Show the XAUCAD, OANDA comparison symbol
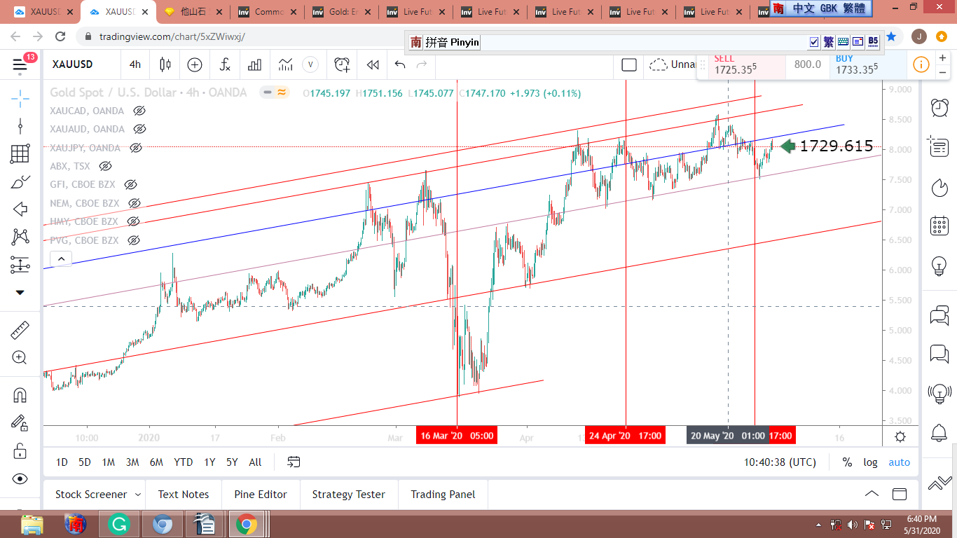This screenshot has height=538, width=957. tap(139, 111)
